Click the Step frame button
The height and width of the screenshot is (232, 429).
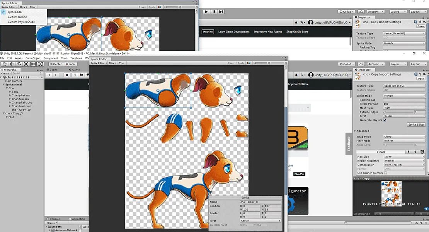[221, 12]
